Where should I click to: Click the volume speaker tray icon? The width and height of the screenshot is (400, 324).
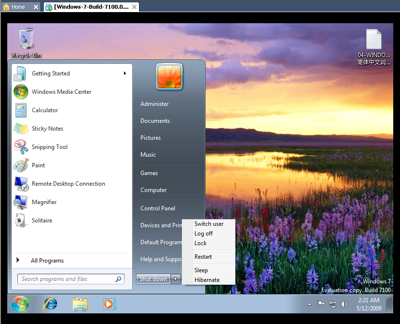coord(344,304)
